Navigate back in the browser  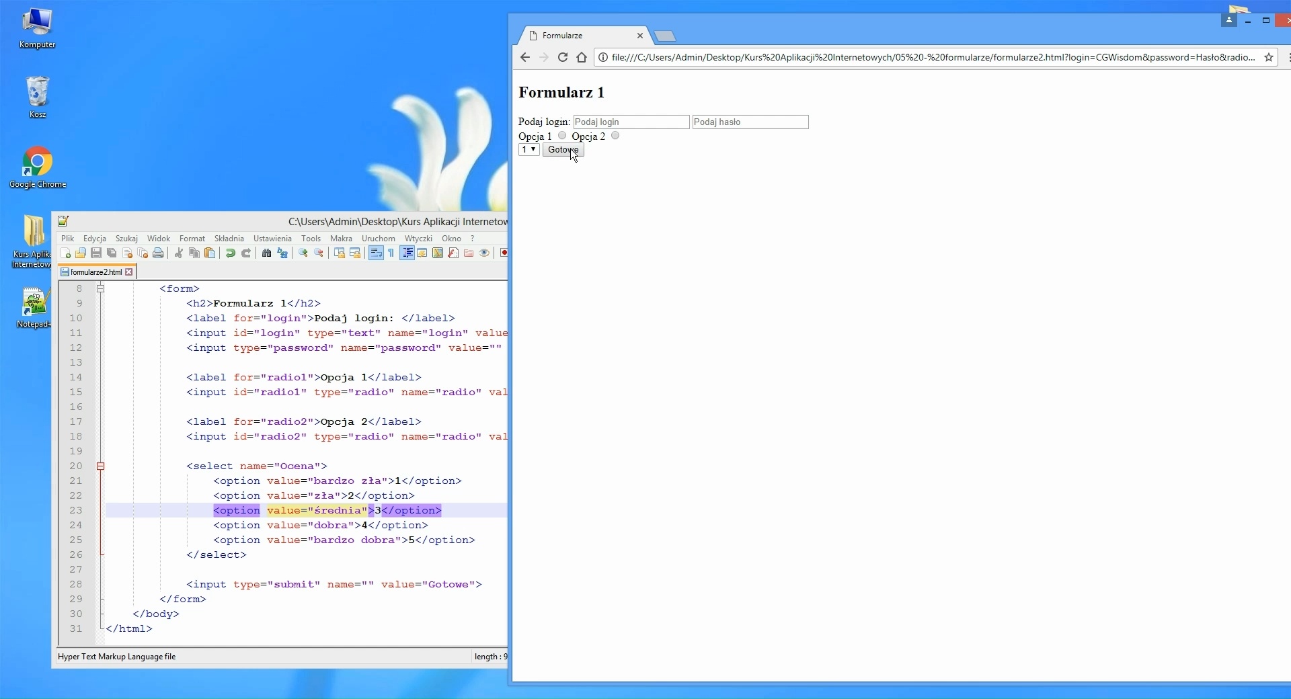[524, 58]
